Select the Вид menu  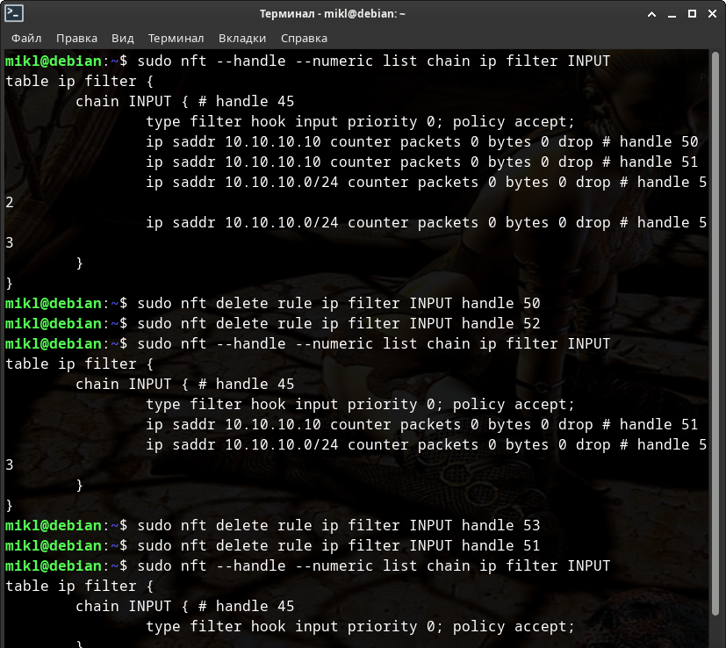click(123, 39)
